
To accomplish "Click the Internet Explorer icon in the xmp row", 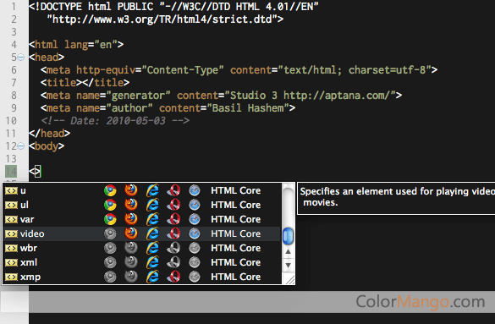I will coord(152,277).
